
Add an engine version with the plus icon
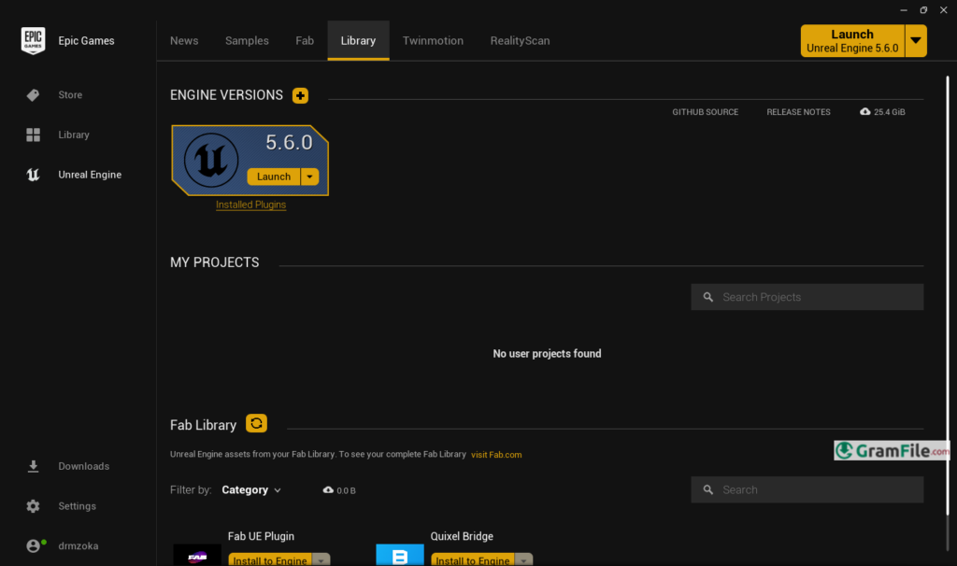300,96
